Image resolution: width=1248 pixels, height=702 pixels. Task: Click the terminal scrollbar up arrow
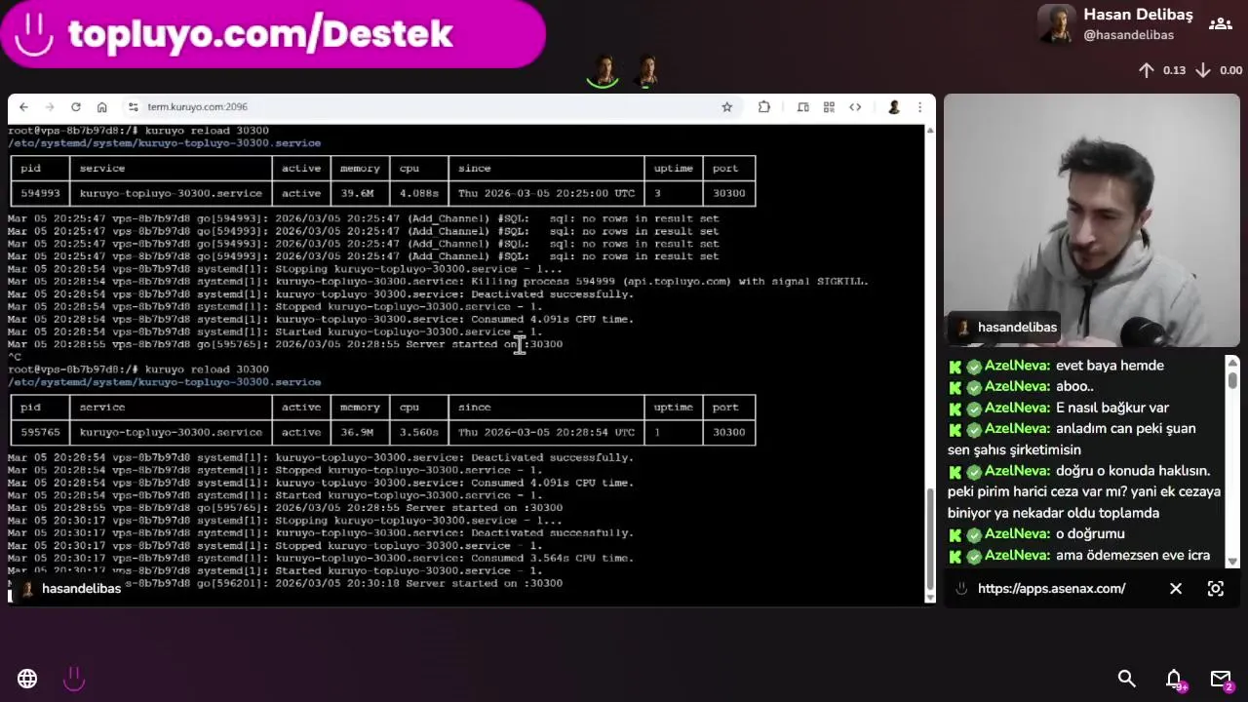[x=929, y=131]
